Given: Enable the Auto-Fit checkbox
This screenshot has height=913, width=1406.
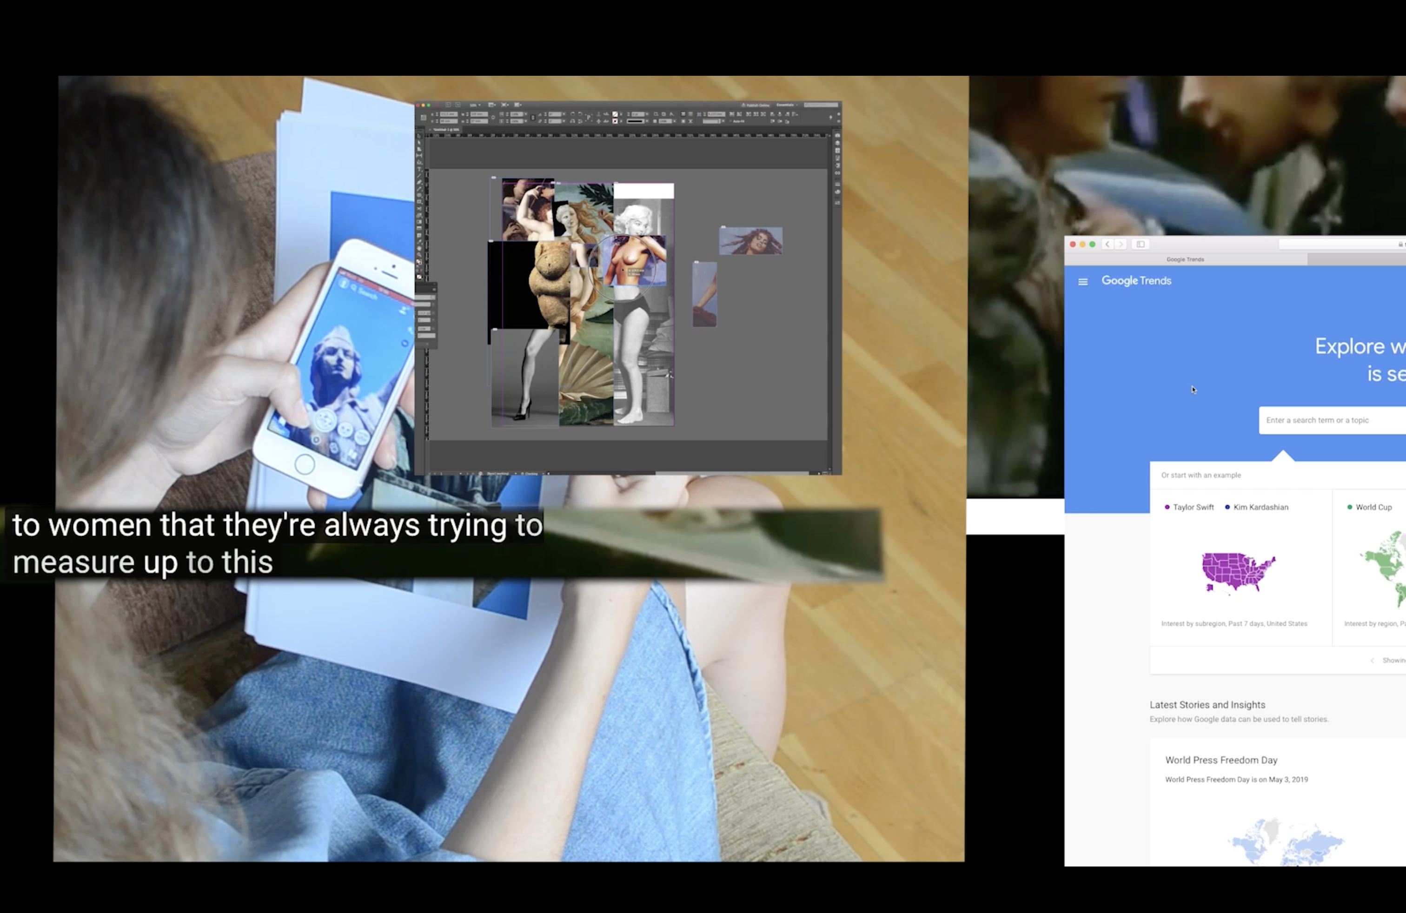Looking at the screenshot, I should click(731, 122).
